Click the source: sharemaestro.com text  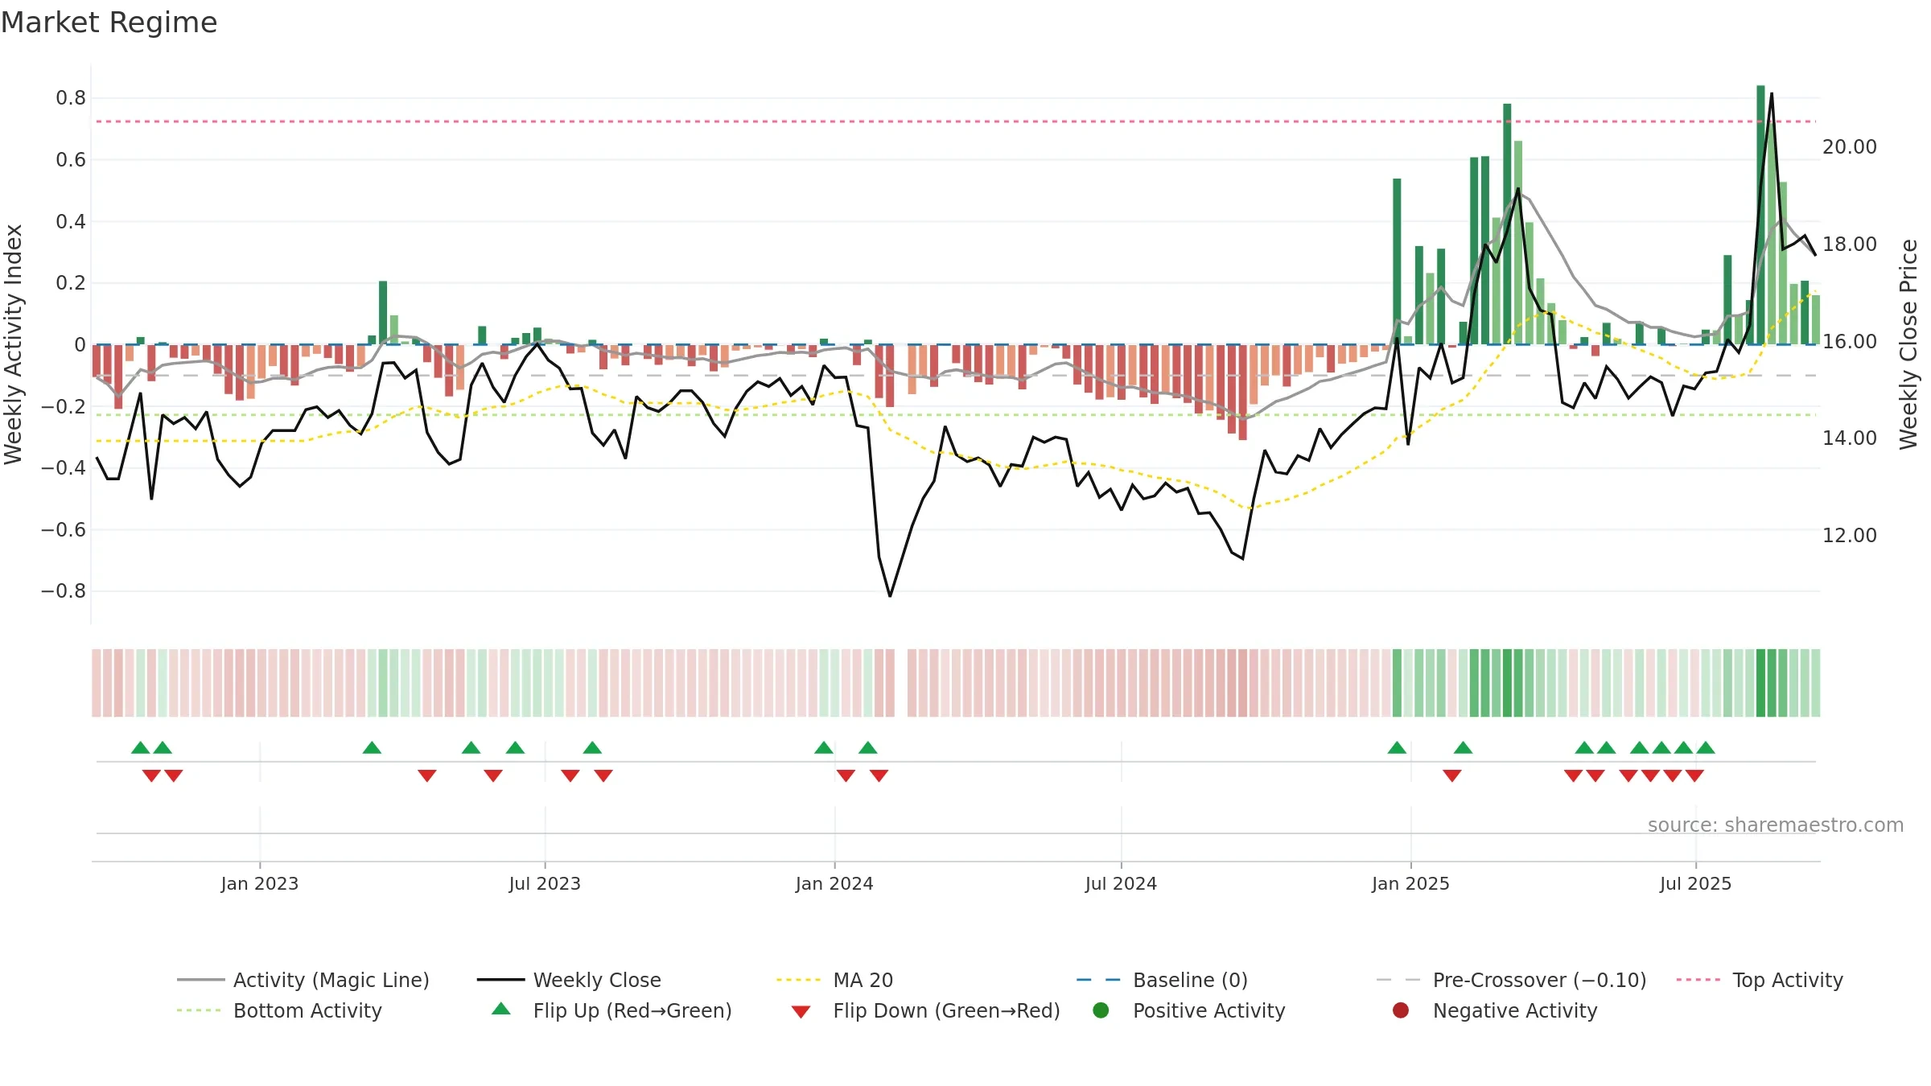1776,825
